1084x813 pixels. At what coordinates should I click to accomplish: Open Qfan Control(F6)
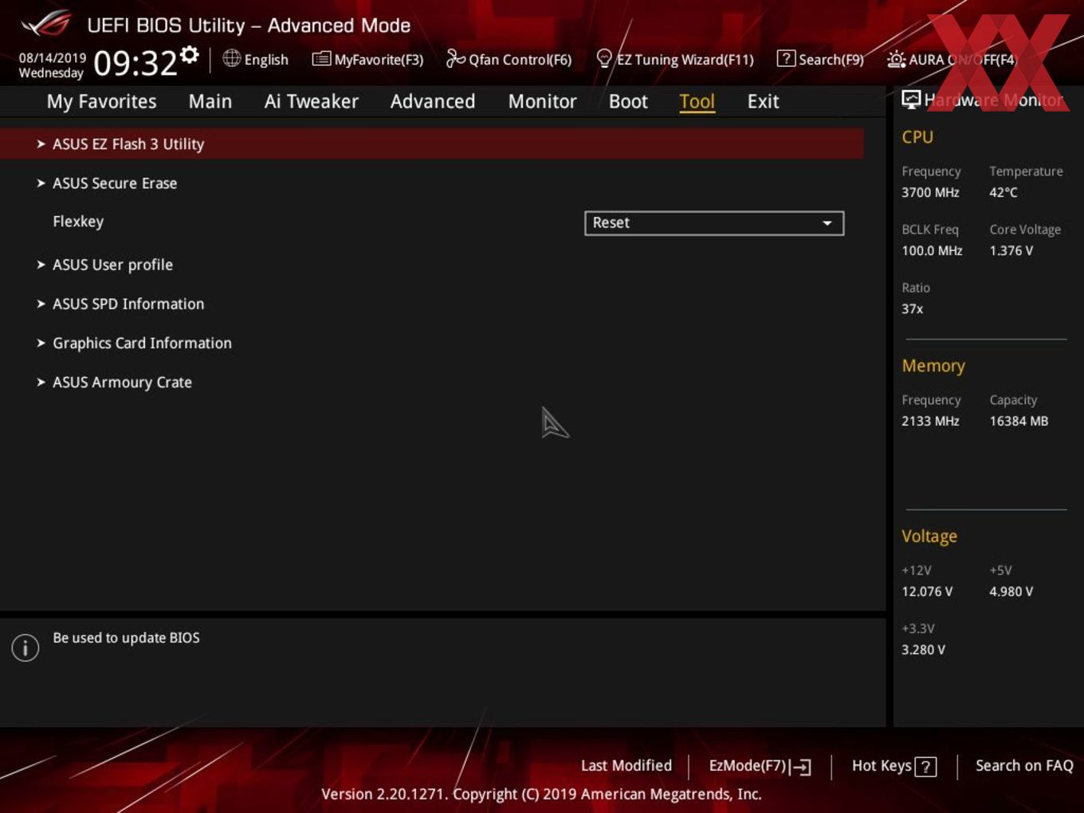[520, 60]
